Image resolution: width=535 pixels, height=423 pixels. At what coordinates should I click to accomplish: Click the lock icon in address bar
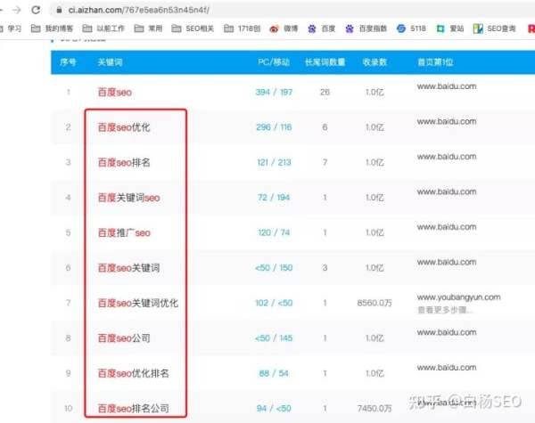pos(59,10)
